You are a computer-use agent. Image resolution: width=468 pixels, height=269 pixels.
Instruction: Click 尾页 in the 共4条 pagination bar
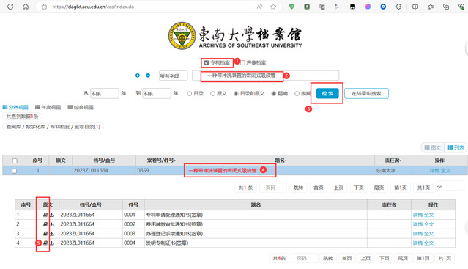pyautogui.click(x=403, y=258)
